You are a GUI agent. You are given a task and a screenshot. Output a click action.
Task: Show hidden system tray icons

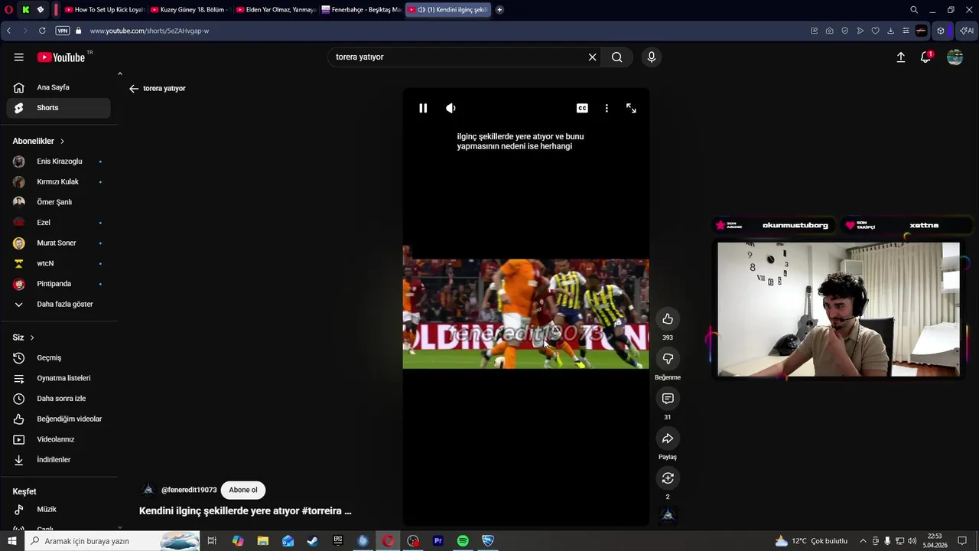tap(864, 541)
